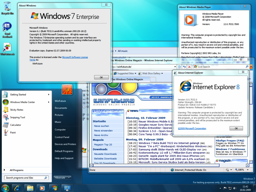This screenshot has width=256, height=192.
Task: Open Music from Start menu
Action: click(58, 122)
